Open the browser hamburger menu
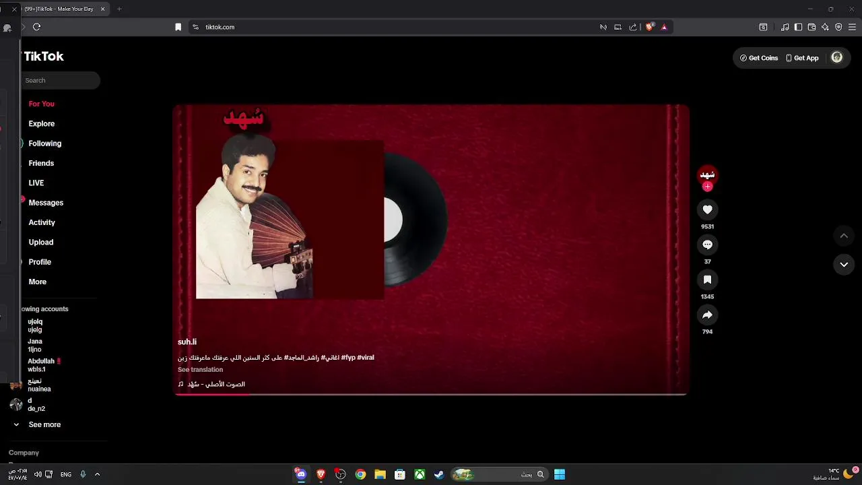The image size is (862, 485). (x=852, y=27)
